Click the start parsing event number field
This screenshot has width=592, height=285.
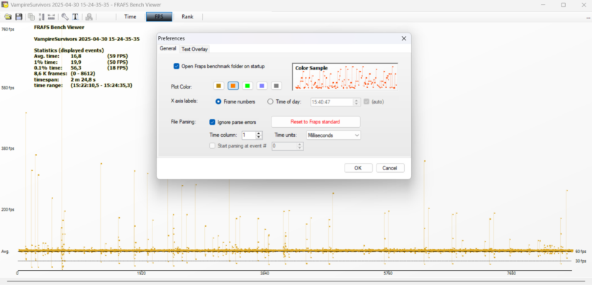[284, 146]
